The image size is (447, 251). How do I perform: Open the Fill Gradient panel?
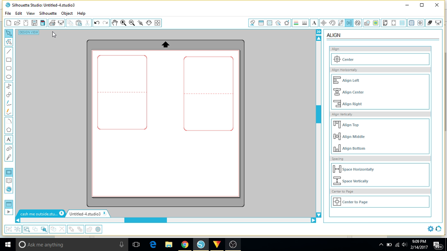261,23
